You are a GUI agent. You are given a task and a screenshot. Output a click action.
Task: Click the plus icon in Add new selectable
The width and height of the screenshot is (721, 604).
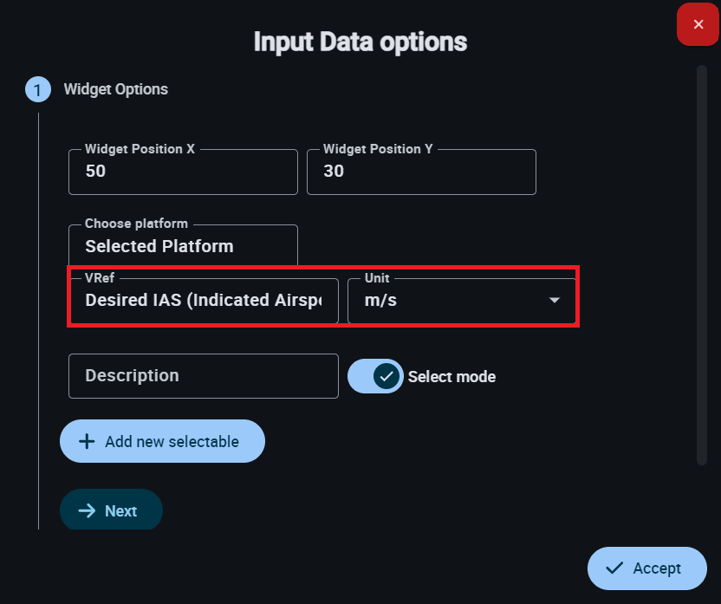[87, 442]
